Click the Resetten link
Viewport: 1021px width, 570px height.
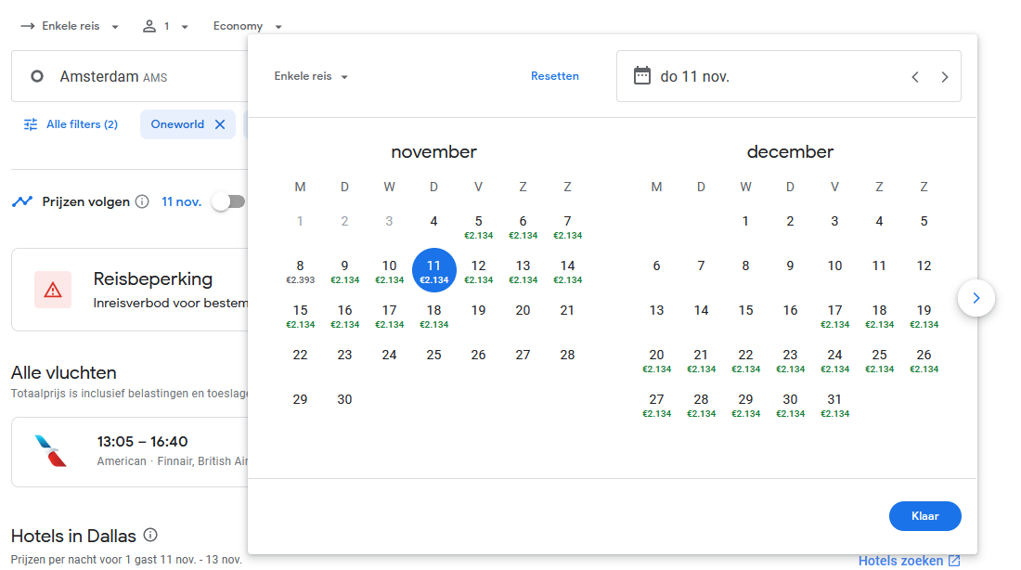pos(555,76)
